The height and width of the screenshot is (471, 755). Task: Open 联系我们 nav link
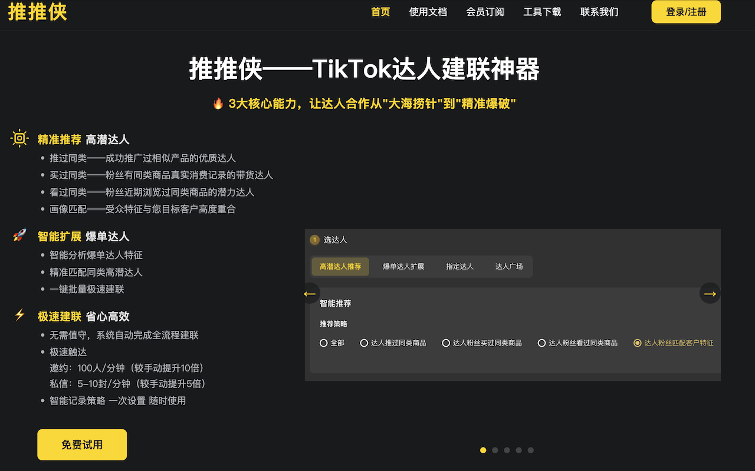(x=599, y=12)
